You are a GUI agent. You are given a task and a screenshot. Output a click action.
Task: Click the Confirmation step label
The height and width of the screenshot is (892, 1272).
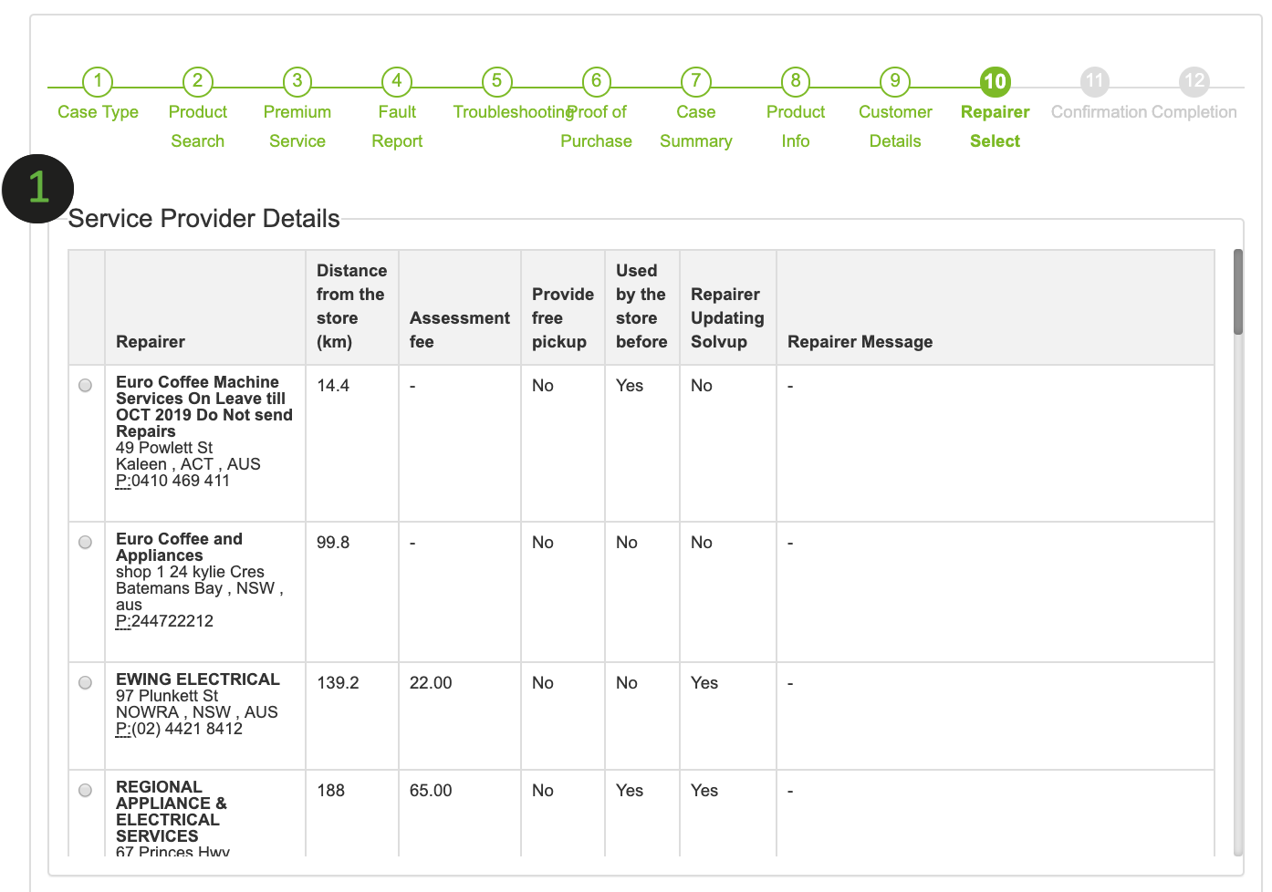pos(1099,112)
